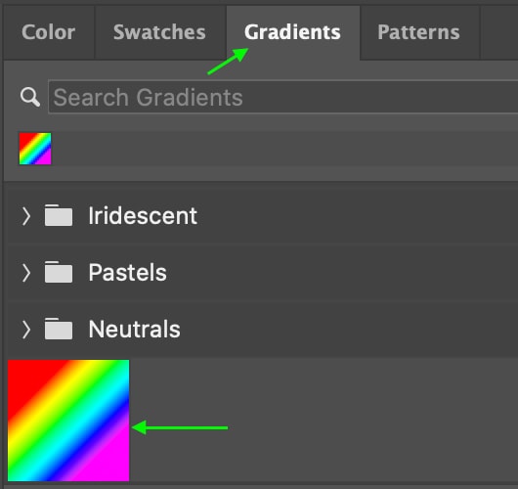Select the small recent rainbow gradient swatch
Screen dimensions: 518x489
(x=35, y=149)
